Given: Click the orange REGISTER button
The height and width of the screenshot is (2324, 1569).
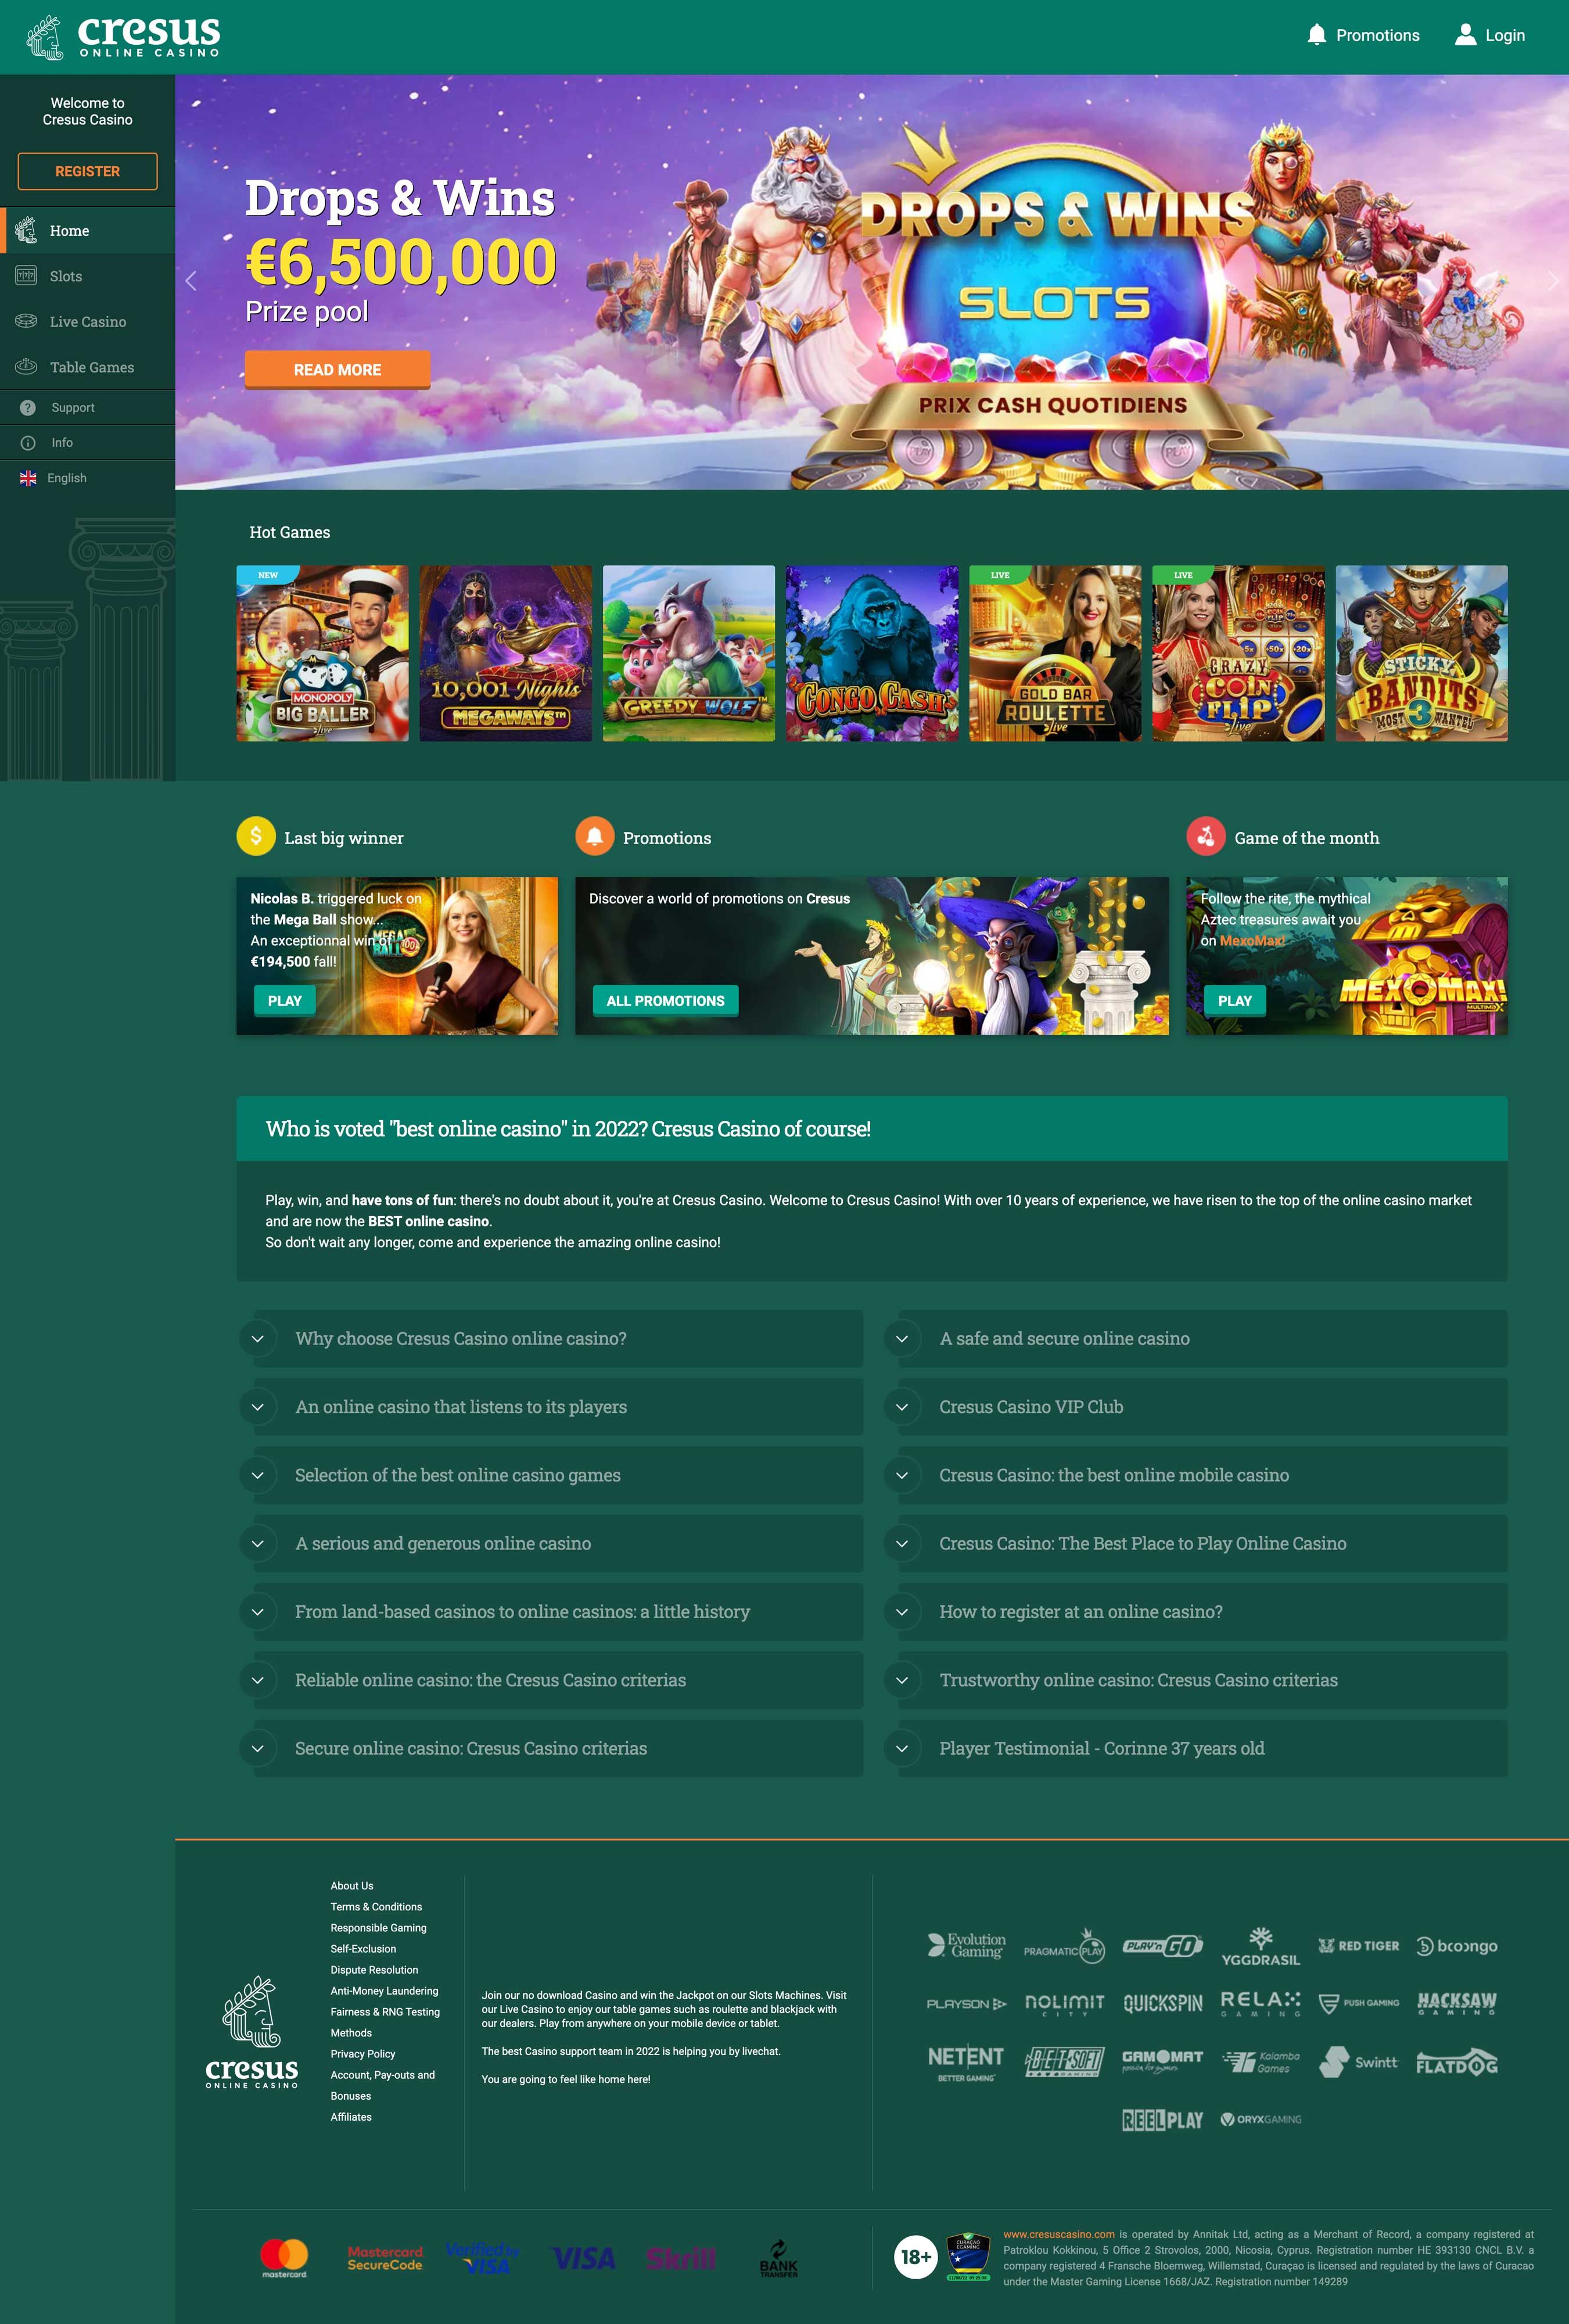Looking at the screenshot, I should (x=87, y=171).
